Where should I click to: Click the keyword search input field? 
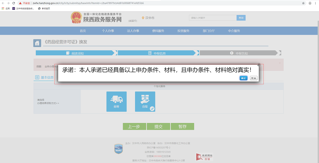pyautogui.click(x=213, y=18)
